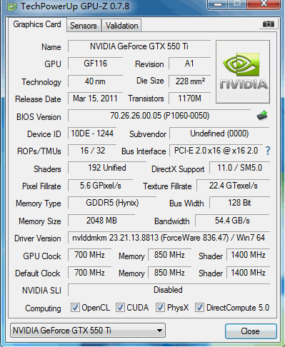Minimize the GPU-Z window
Viewport: 285px width, 347px height.
[218, 4]
